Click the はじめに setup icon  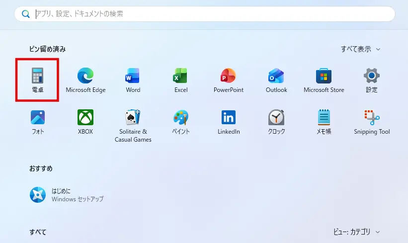38,195
